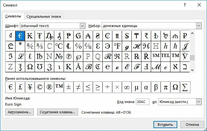The image size is (207, 131).
Task: Select the Indian rupee ₹ symbol
Action: [x=146, y=36]
